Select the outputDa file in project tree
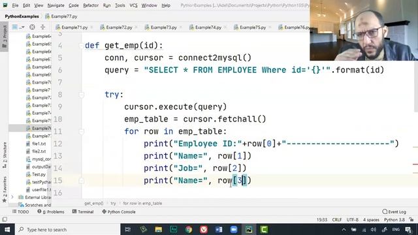418x235 pixels. tap(38, 167)
